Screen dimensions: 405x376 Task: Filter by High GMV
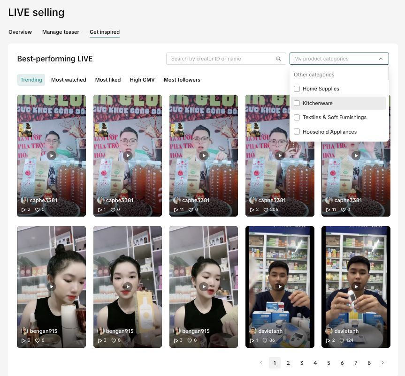coord(142,80)
